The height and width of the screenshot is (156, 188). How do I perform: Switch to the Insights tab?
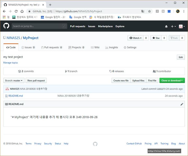tap(111, 47)
